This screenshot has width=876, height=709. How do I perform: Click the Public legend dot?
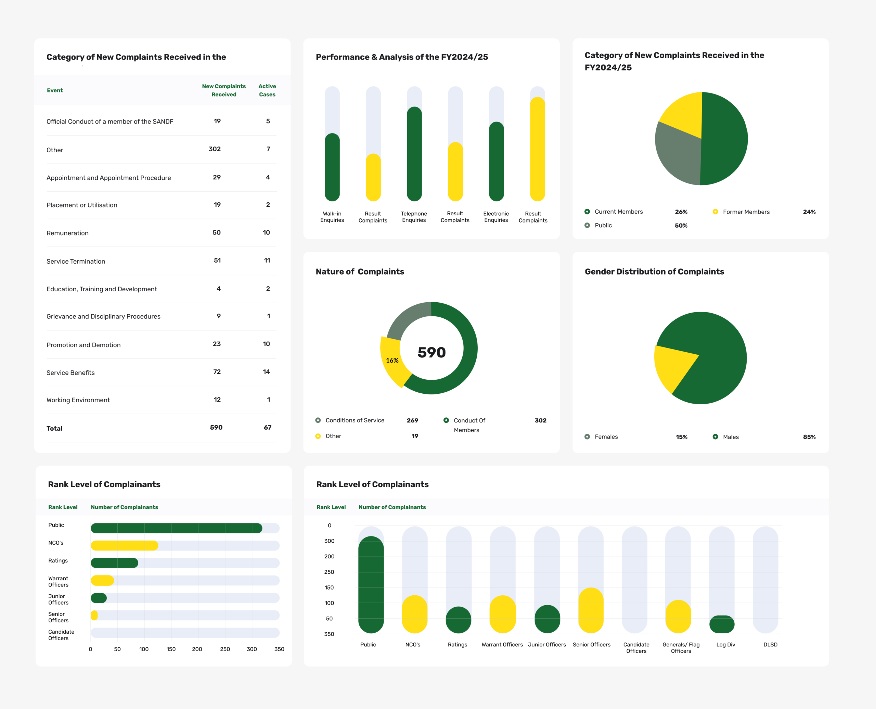click(x=587, y=226)
